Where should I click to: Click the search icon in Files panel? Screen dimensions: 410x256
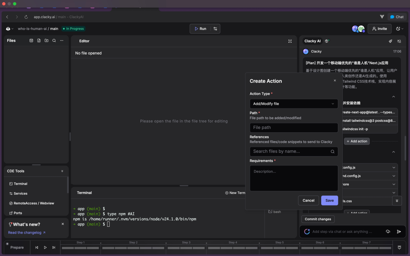(x=54, y=41)
